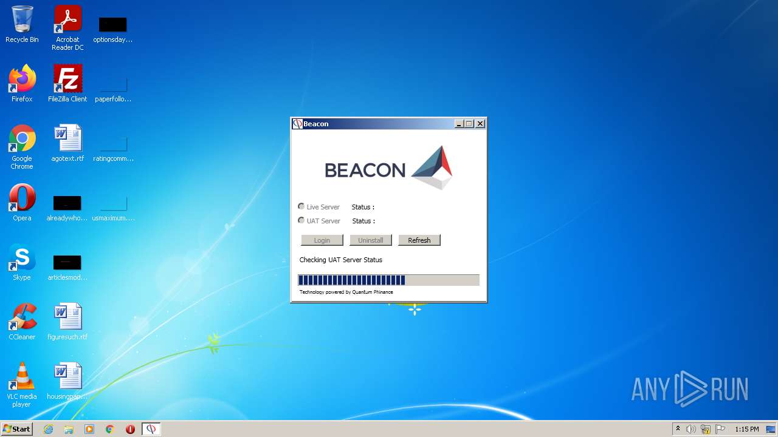This screenshot has width=778, height=437.
Task: Select VLC media player desktop icon
Action: 22,385
